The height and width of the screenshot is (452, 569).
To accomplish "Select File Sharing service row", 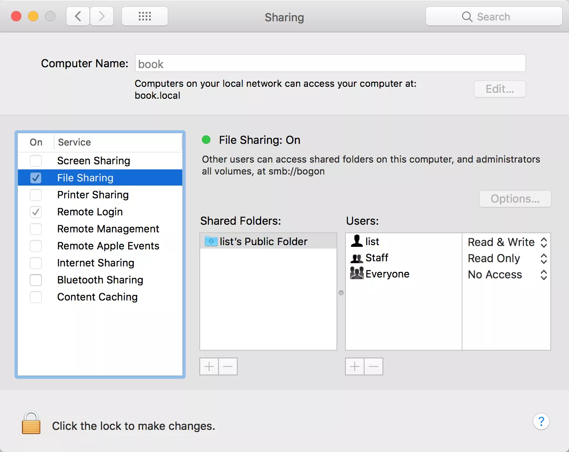I will tap(100, 178).
